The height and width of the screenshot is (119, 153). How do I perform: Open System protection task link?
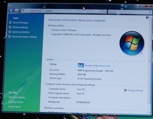click(21, 32)
